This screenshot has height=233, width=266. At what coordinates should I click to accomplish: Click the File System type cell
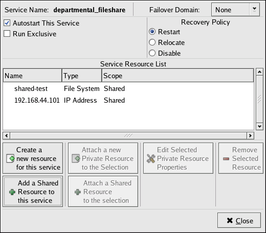(x=82, y=88)
